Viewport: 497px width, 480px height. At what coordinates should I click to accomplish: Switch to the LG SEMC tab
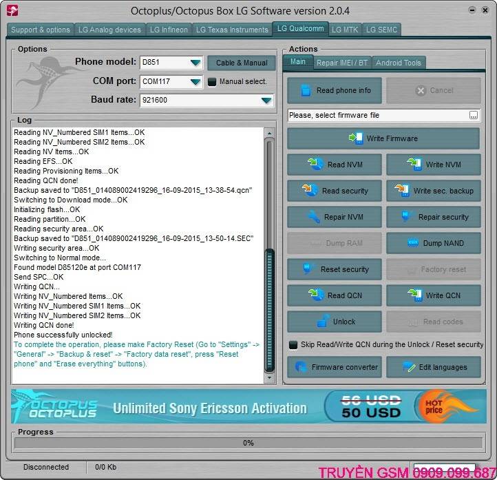(x=381, y=30)
